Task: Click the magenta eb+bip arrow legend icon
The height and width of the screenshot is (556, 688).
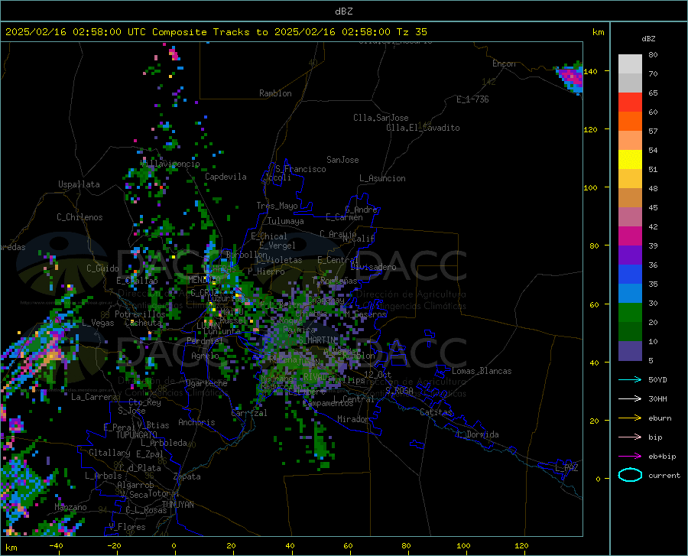Action: (630, 456)
